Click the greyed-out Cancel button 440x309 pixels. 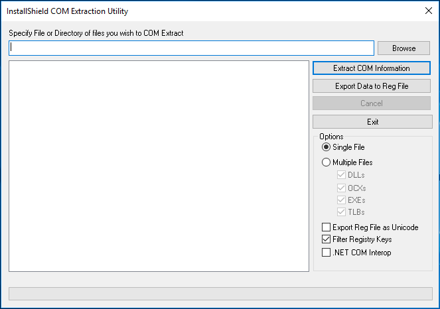tap(372, 103)
